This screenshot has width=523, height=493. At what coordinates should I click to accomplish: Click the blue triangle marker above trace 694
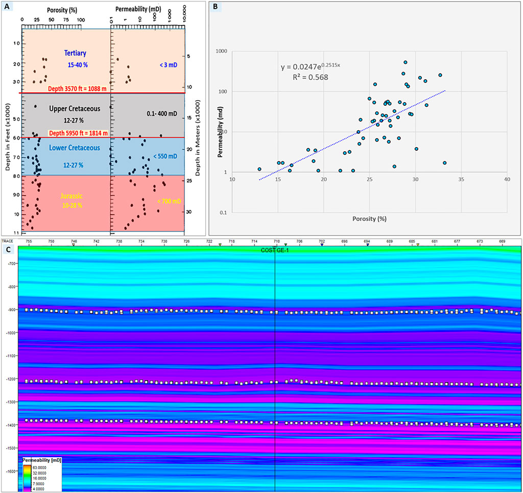point(368,245)
